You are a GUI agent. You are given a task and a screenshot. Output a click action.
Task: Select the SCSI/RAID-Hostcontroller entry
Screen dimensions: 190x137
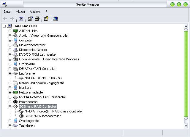[43, 116]
